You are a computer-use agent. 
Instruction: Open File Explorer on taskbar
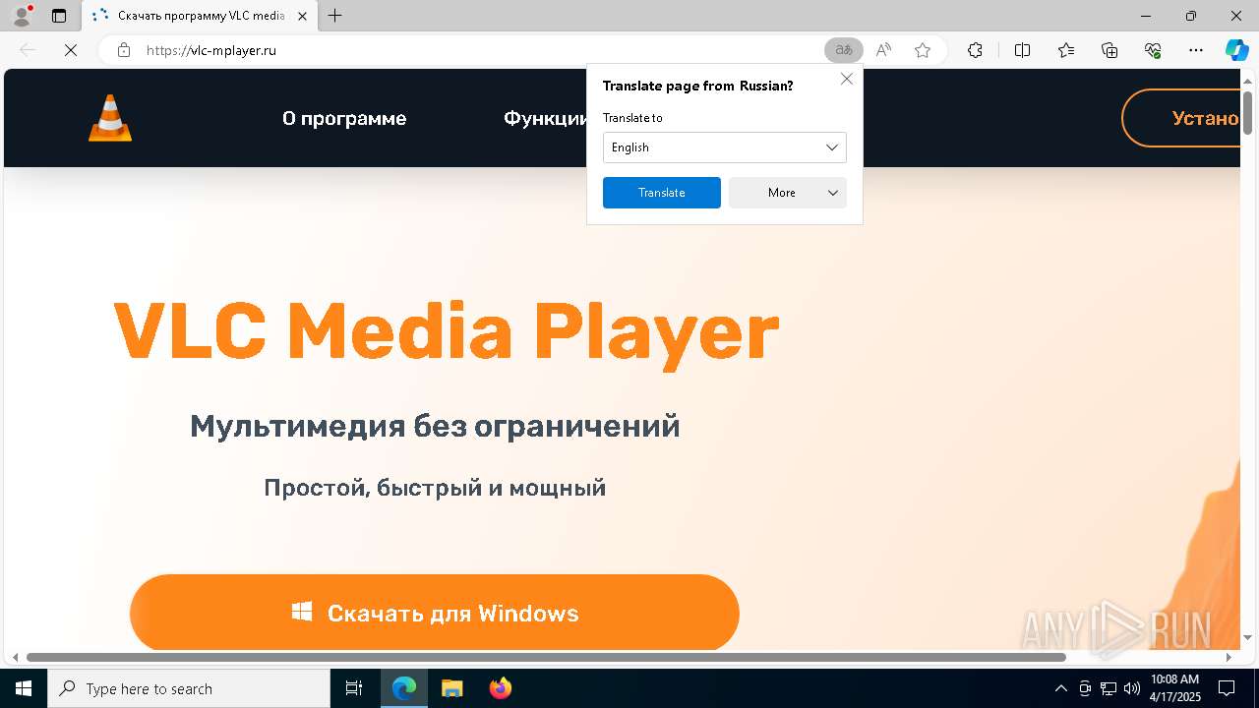pyautogui.click(x=451, y=688)
